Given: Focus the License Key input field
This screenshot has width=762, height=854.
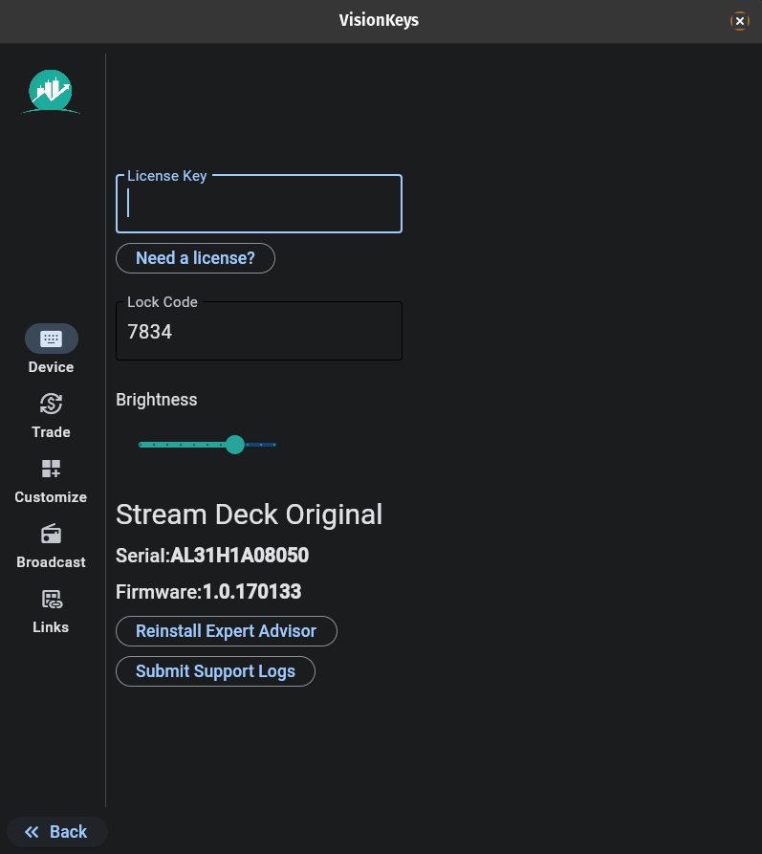Looking at the screenshot, I should (x=259, y=204).
